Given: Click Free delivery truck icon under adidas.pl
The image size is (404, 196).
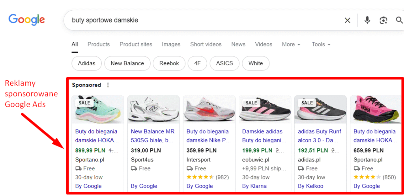Looking at the screenshot, I should point(301,168).
